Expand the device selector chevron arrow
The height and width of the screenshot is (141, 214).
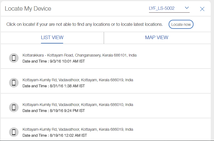[x=187, y=8]
